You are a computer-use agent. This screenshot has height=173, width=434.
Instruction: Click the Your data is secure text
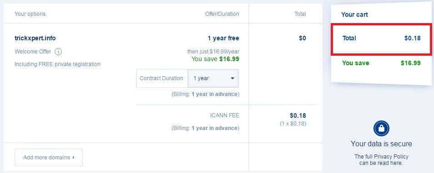tap(381, 144)
